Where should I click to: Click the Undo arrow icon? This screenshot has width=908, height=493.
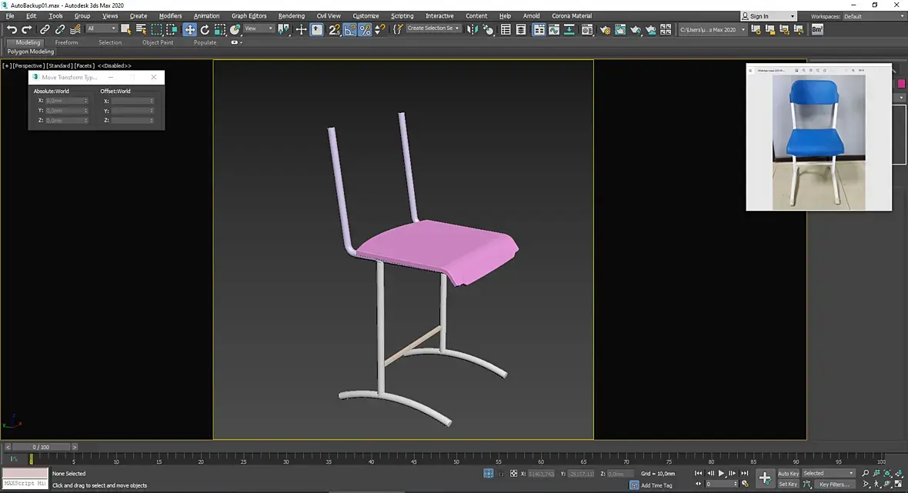pos(12,29)
